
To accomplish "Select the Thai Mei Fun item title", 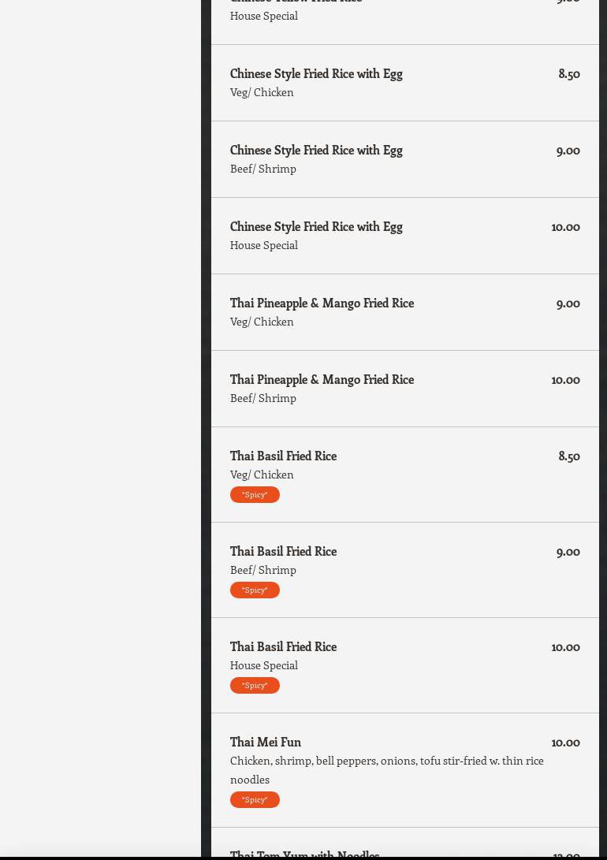I will click(266, 742).
